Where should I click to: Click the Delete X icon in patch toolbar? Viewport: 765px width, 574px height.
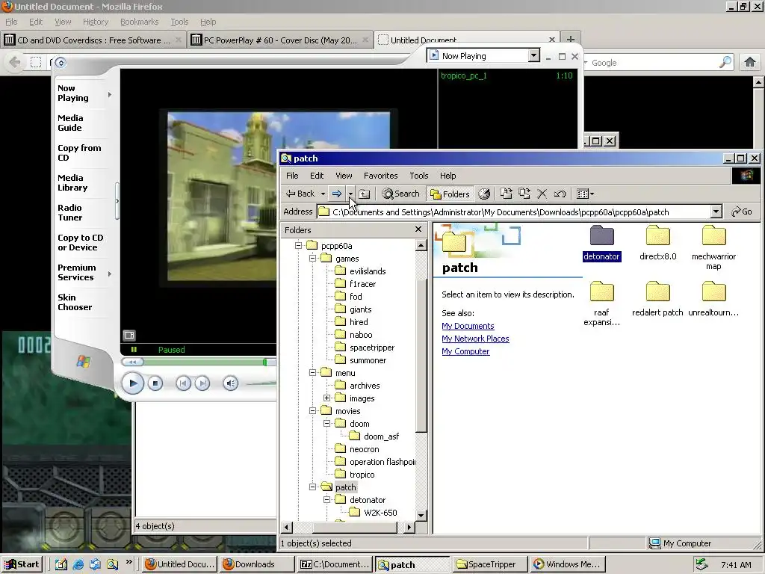[x=542, y=194]
